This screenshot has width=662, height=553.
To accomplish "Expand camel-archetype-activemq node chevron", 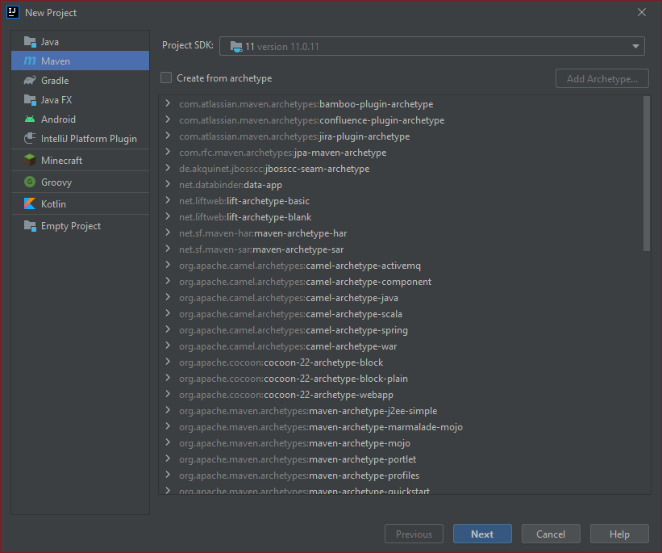I will click(168, 265).
